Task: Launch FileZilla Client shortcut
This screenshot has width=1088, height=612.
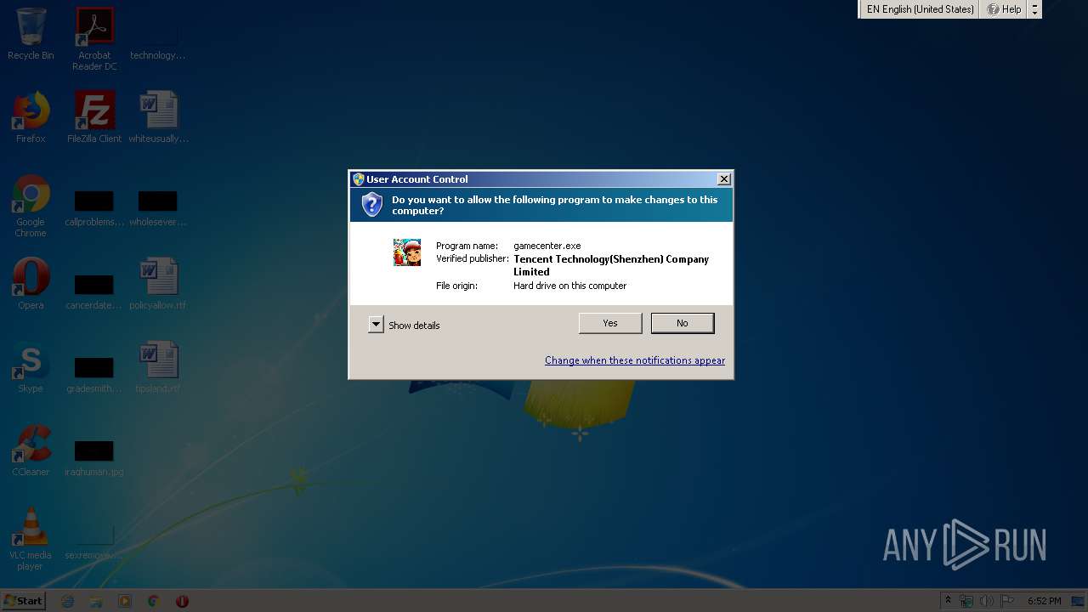Action: [94, 117]
